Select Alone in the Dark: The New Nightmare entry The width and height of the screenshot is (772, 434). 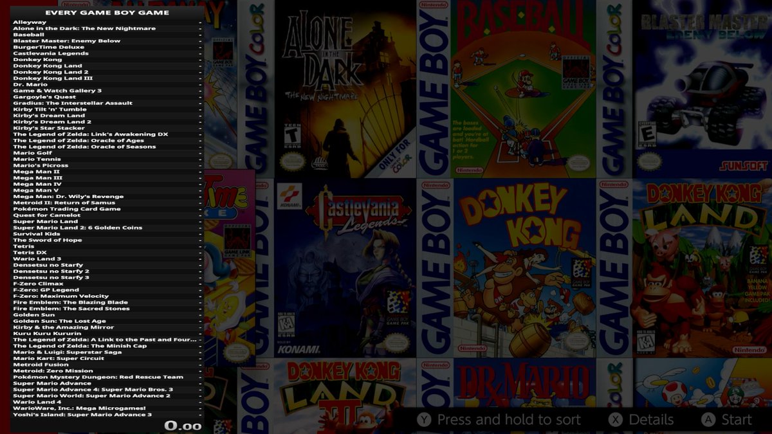pos(107,28)
